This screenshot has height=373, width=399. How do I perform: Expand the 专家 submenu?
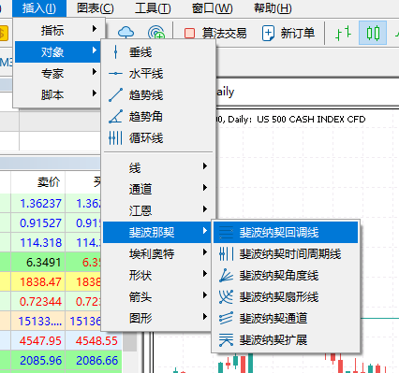58,74
